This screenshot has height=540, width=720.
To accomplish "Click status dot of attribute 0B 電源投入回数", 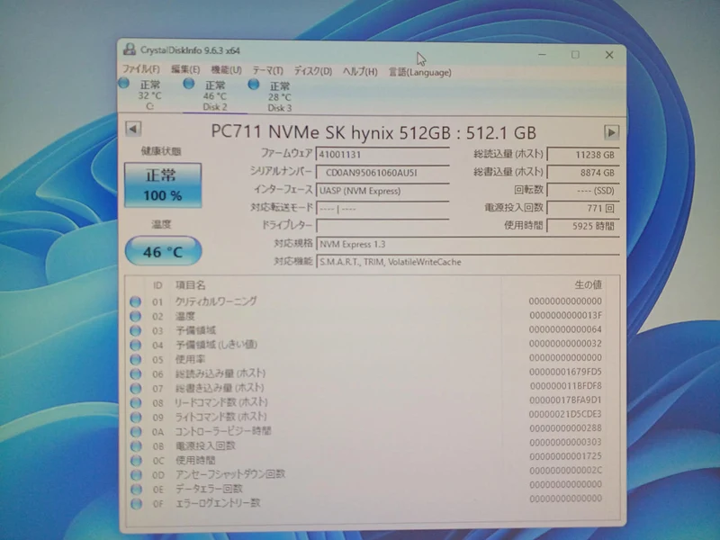I will 136,445.
